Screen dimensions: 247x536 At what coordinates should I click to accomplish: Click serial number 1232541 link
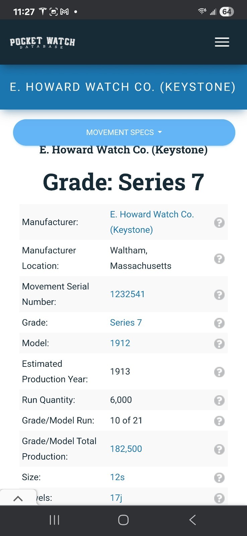127,294
